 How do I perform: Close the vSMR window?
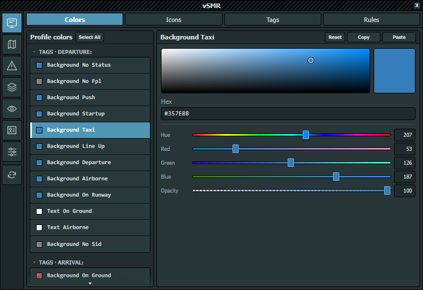pyautogui.click(x=417, y=5)
